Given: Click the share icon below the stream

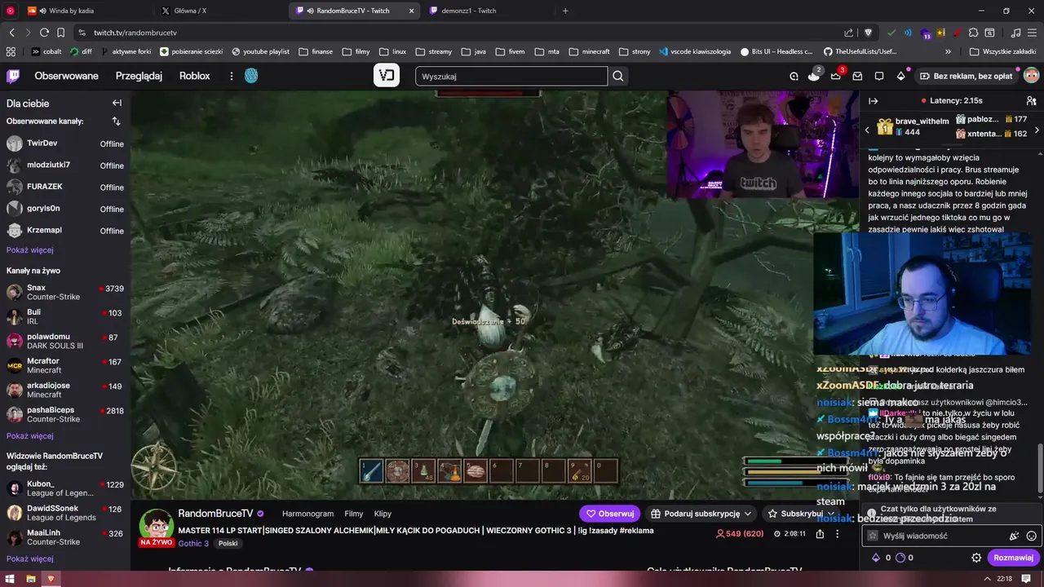Looking at the screenshot, I should pos(820,534).
